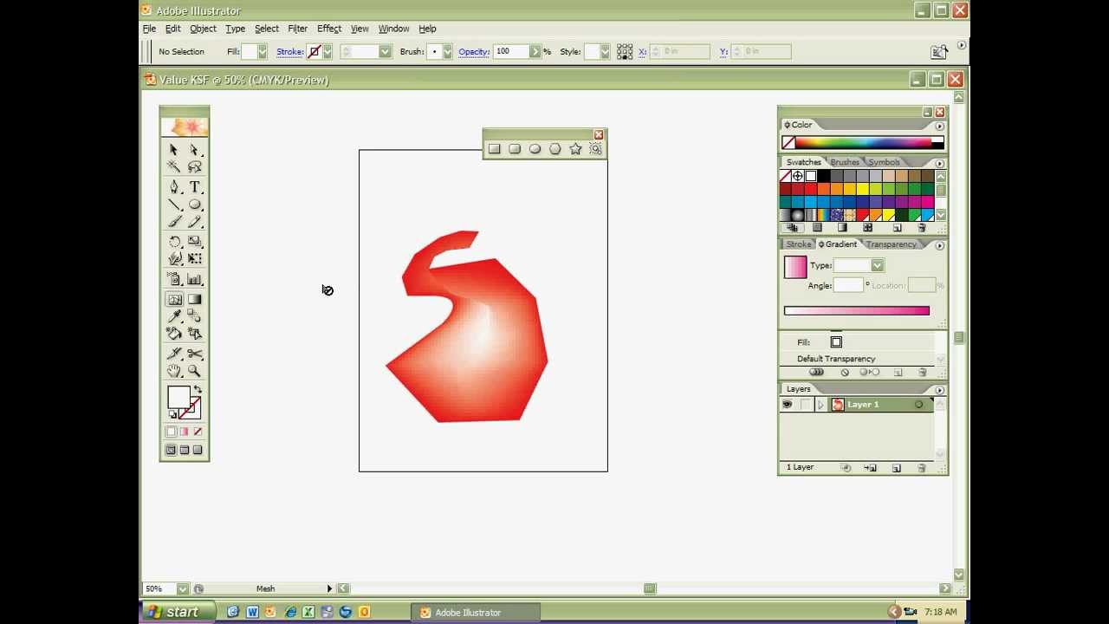The image size is (1109, 624).
Task: Switch to Full Screen Mode with Menu Bar
Action: pyautogui.click(x=184, y=450)
